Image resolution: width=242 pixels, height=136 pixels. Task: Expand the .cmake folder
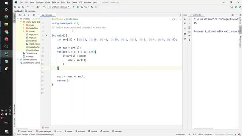tap(23, 25)
